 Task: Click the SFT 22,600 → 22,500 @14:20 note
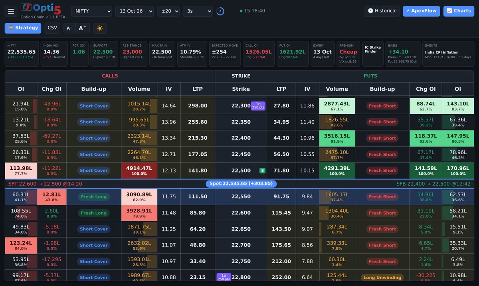45,184
